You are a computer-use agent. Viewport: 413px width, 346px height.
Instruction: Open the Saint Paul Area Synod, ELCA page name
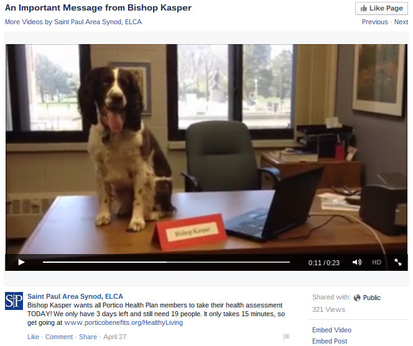[x=75, y=296]
